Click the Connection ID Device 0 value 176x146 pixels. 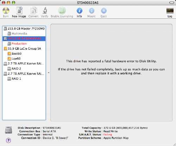tap(55, 138)
